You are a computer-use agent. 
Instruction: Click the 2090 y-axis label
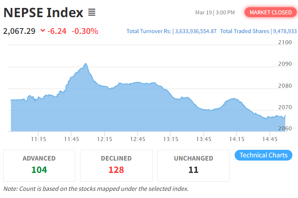point(285,64)
